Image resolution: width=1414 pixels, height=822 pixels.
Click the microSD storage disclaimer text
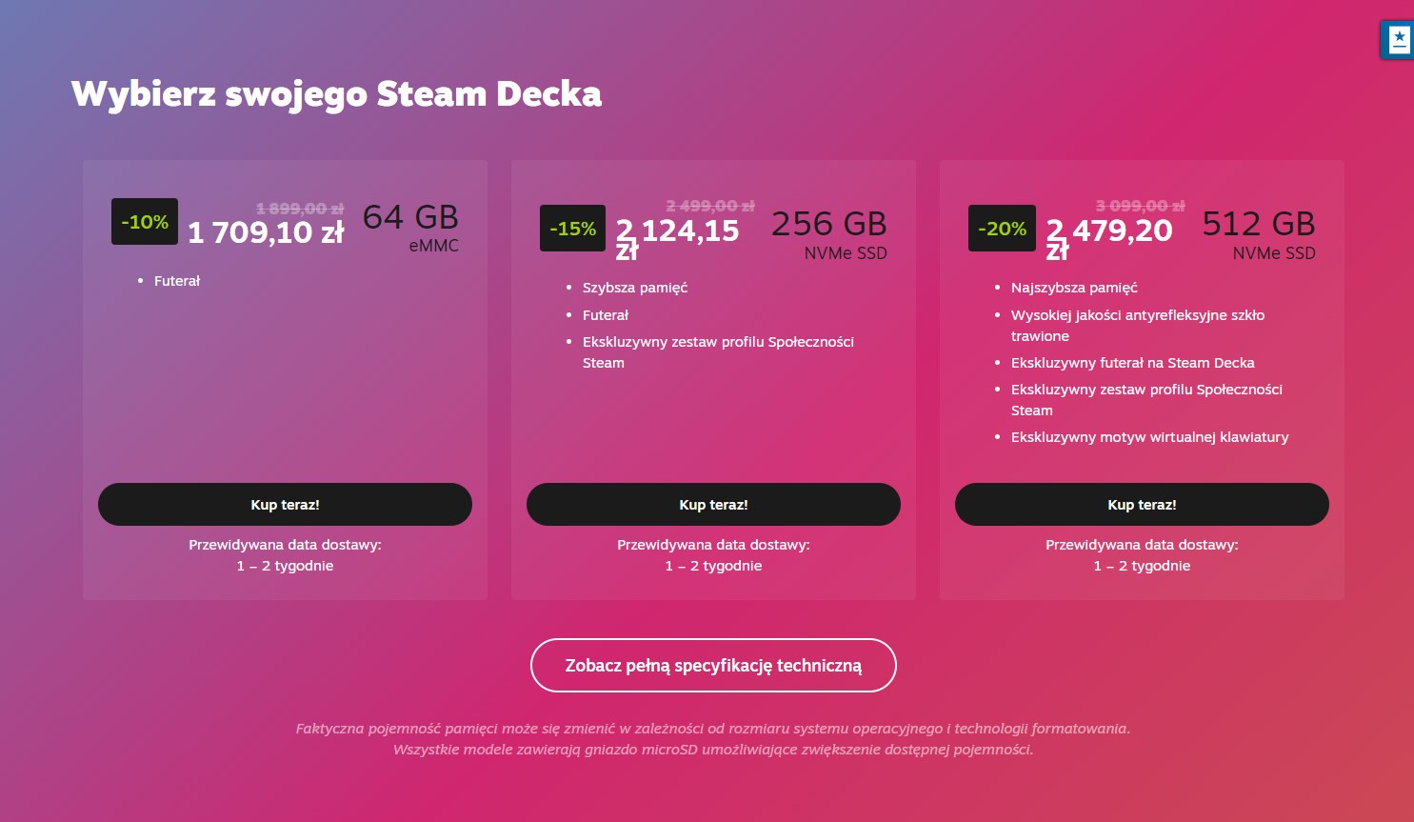[713, 750]
